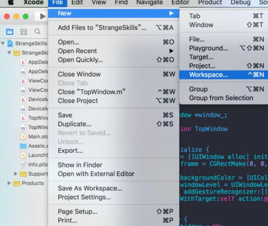Open the Navigate menu
Screen dimensions: 268x226
149,3
